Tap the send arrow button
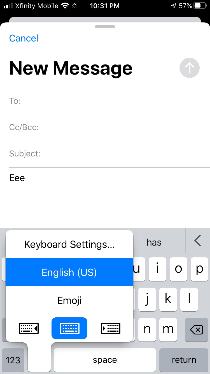The width and height of the screenshot is (210, 374). pyautogui.click(x=189, y=68)
